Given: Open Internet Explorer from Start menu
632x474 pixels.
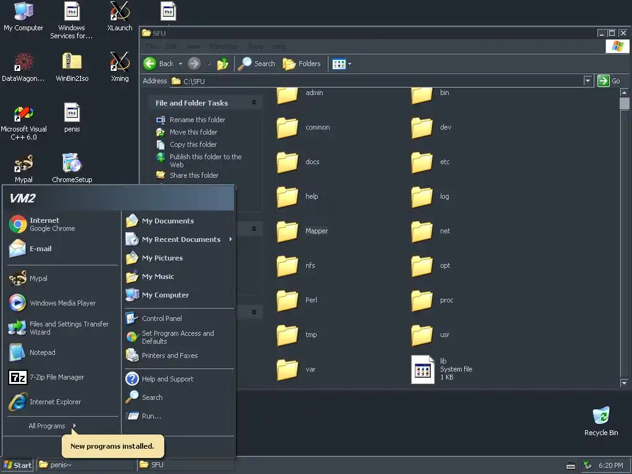Looking at the screenshot, I should [44, 402].
